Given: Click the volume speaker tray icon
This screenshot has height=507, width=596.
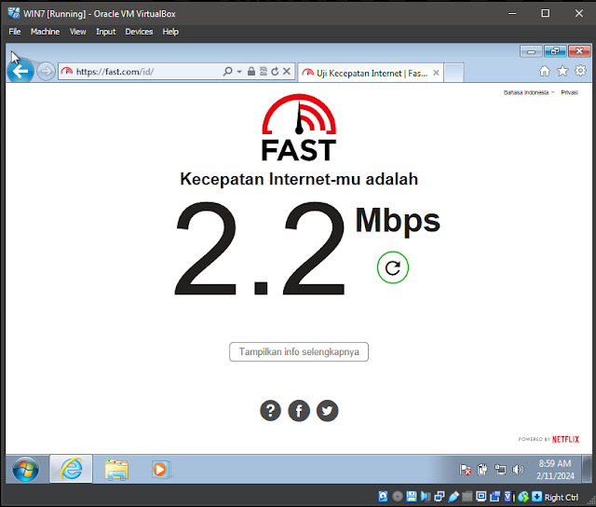Looking at the screenshot, I should [518, 470].
